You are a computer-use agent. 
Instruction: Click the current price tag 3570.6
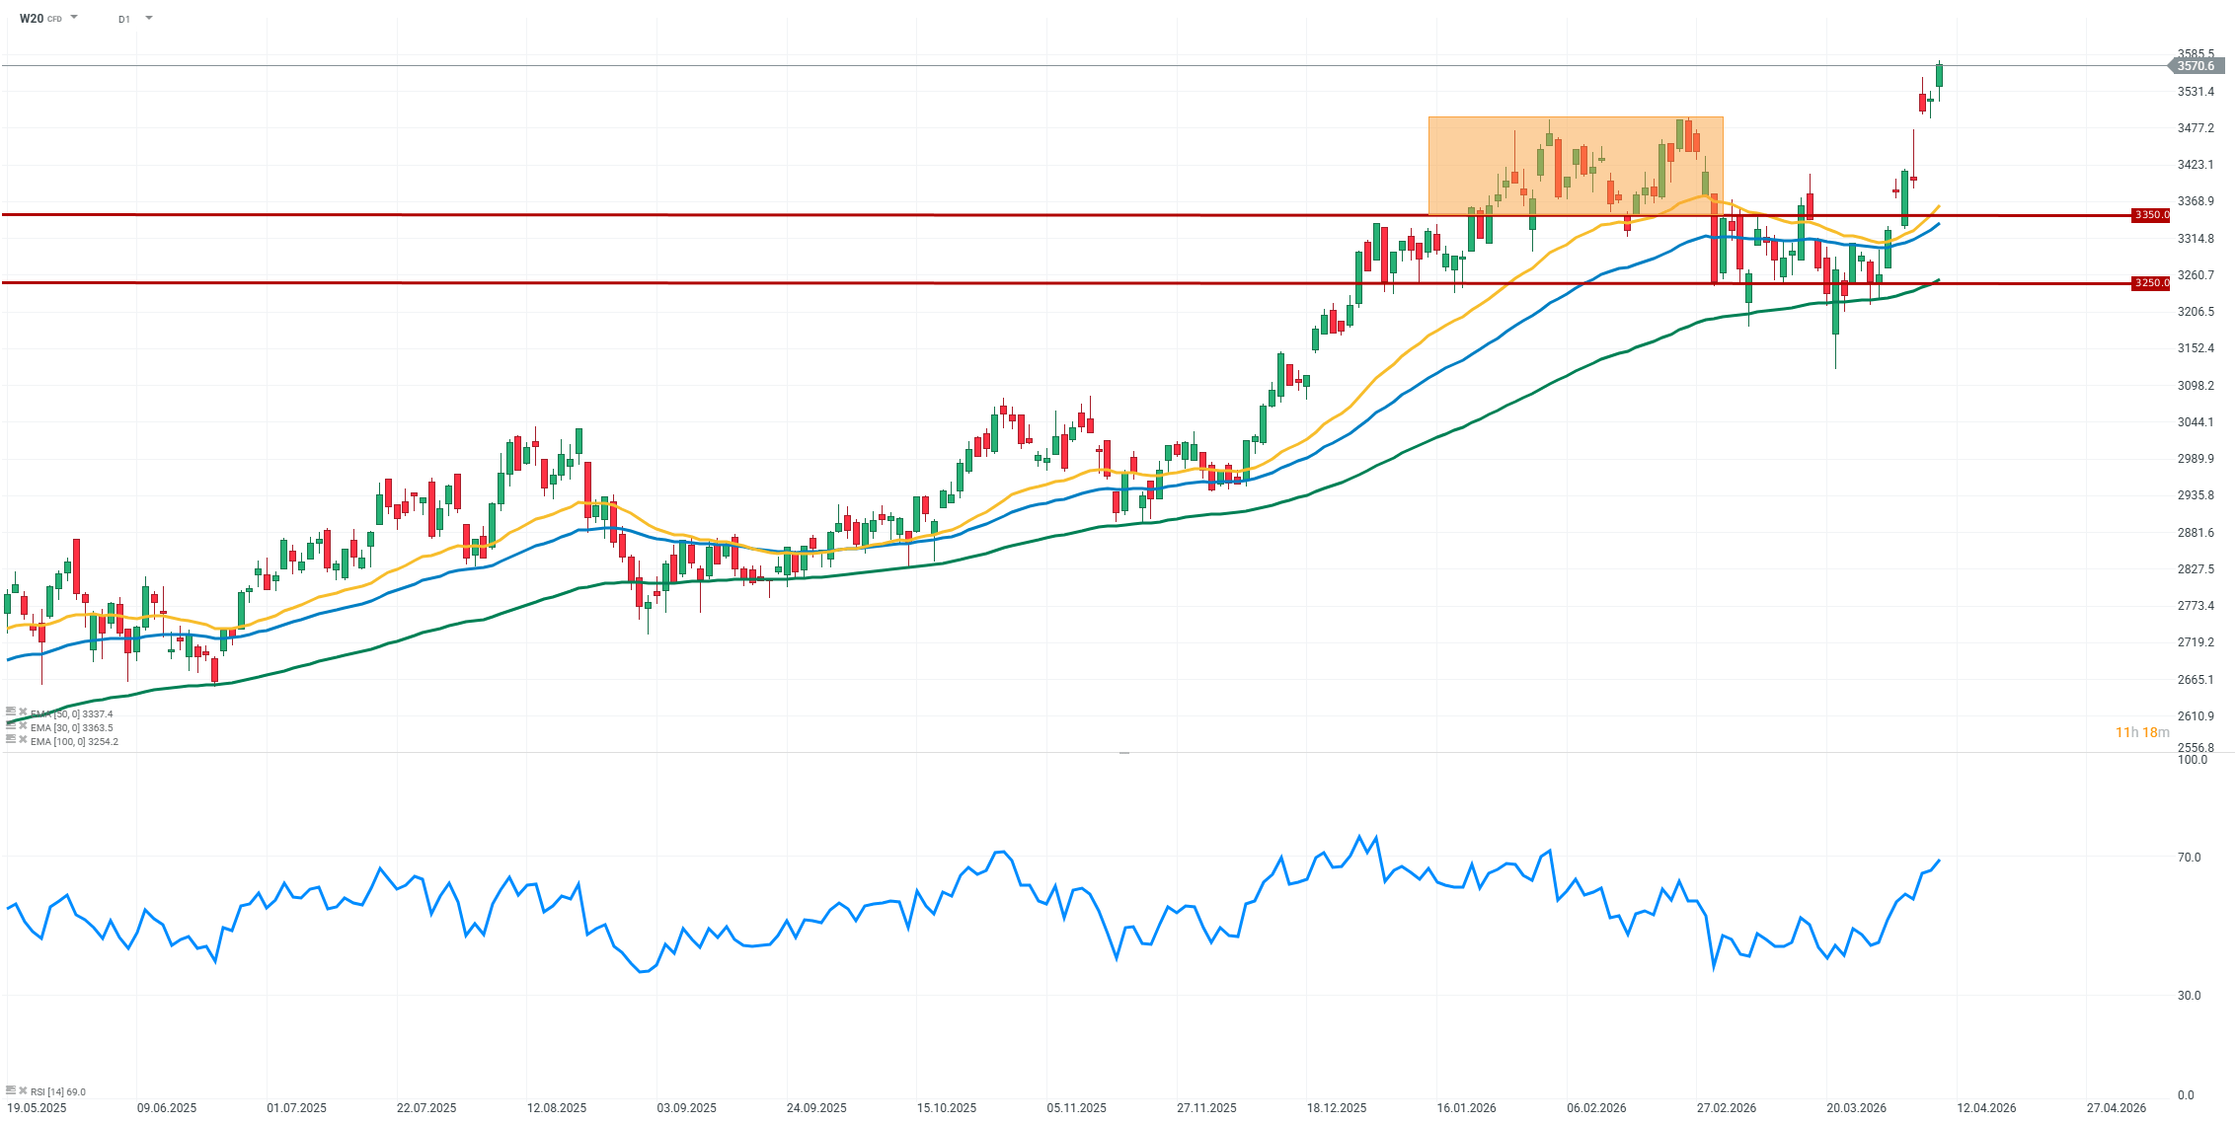[x=2196, y=66]
